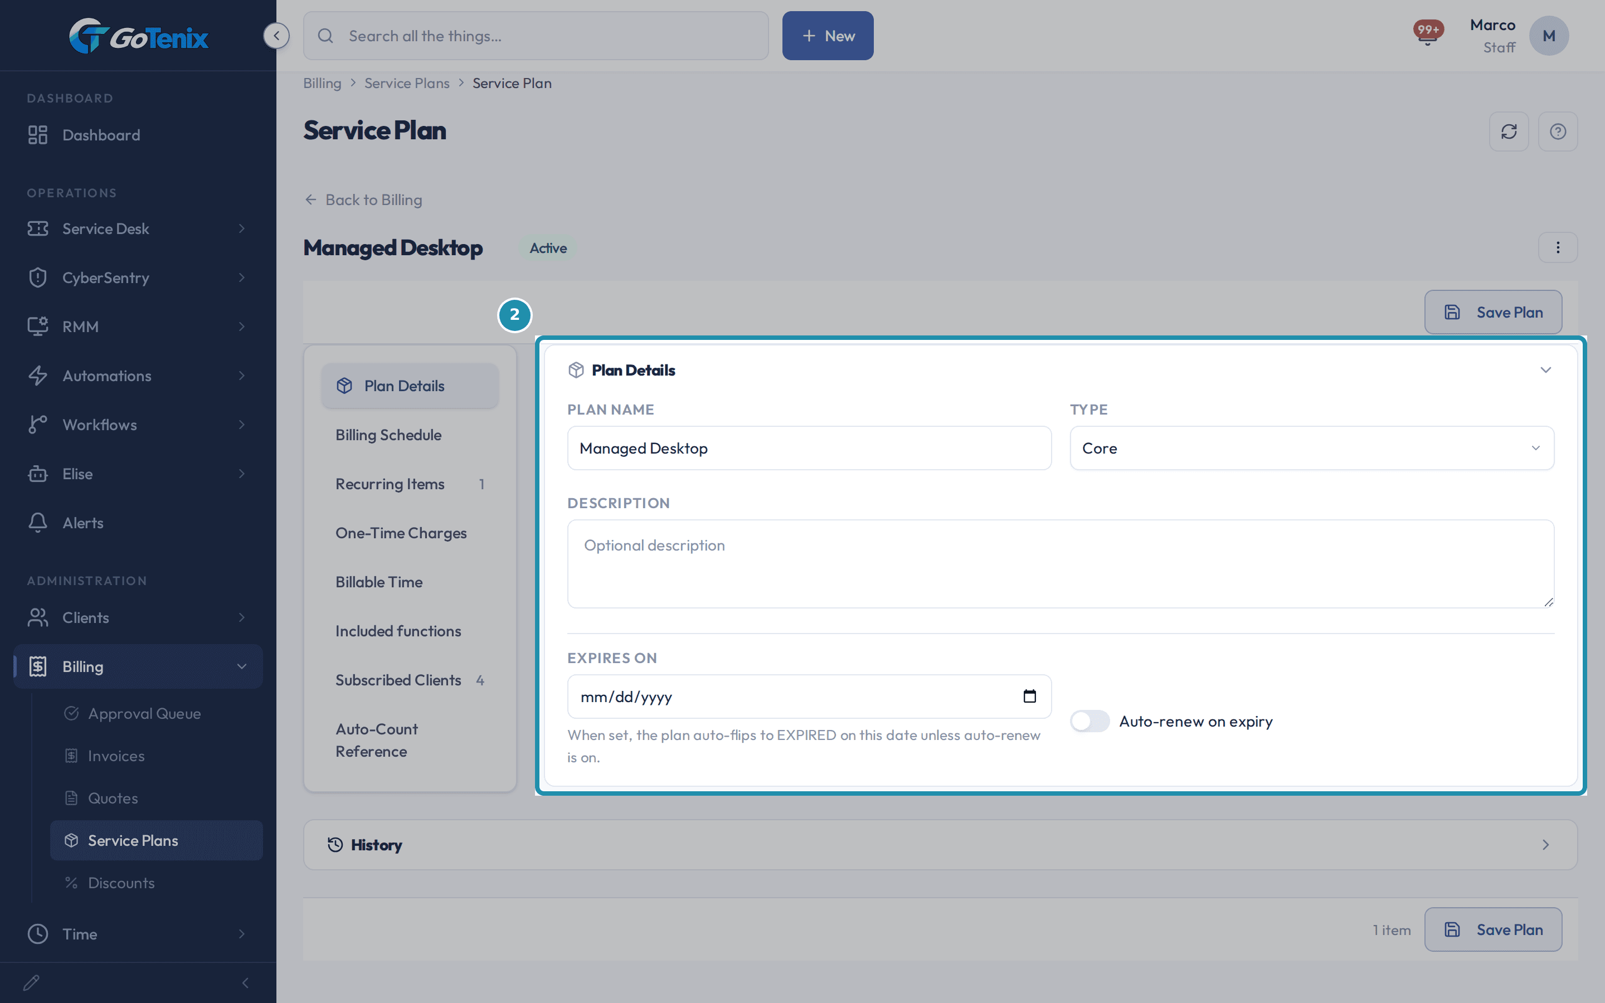
Task: Click the Plan Name input field
Action: coord(809,449)
